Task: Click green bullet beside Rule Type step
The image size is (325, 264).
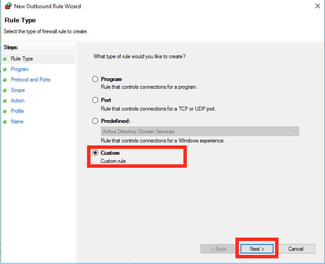Action: [x=4, y=59]
